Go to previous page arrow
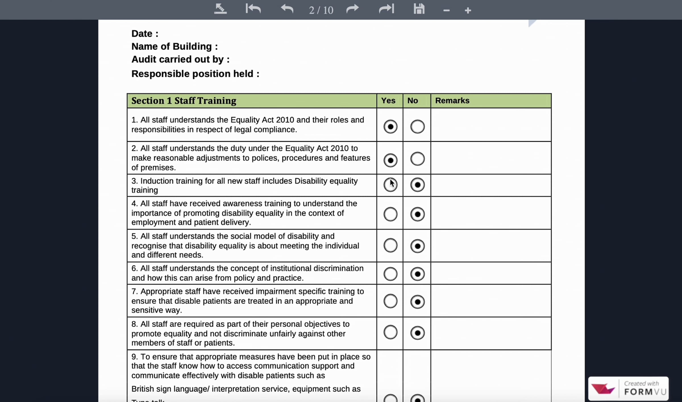 [287, 9]
